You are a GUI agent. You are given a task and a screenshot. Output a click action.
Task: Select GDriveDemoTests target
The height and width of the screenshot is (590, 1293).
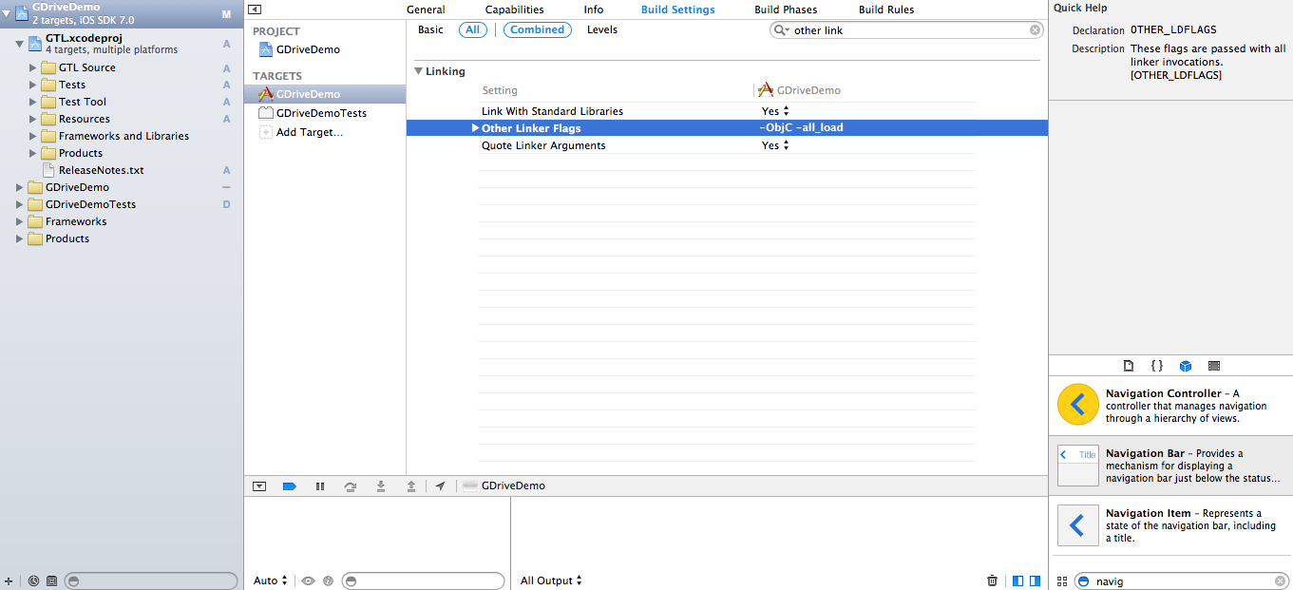coord(321,113)
